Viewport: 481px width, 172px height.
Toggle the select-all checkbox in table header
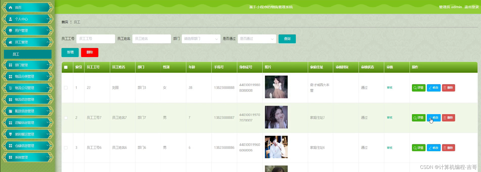pos(66,67)
